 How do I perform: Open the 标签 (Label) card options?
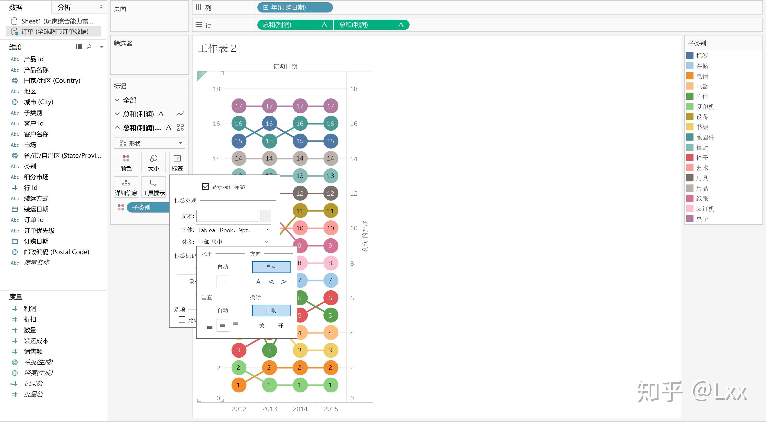(x=177, y=163)
